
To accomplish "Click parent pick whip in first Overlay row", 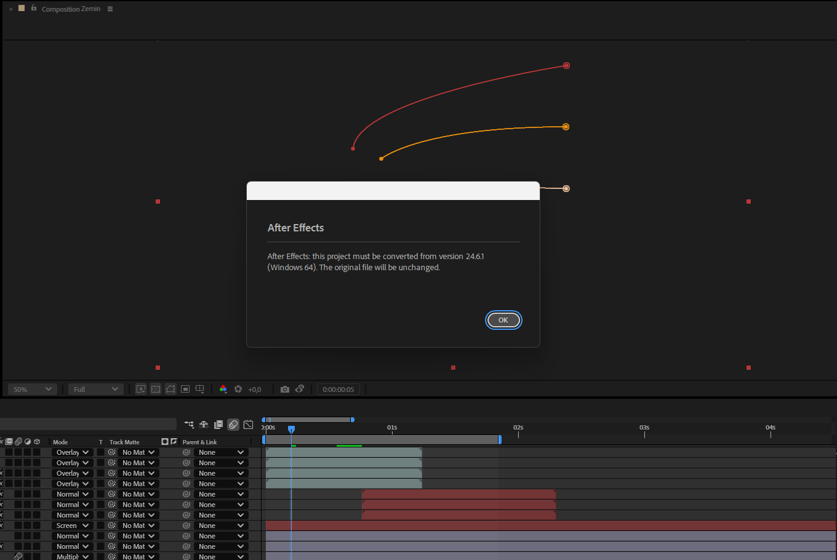I will click(186, 452).
